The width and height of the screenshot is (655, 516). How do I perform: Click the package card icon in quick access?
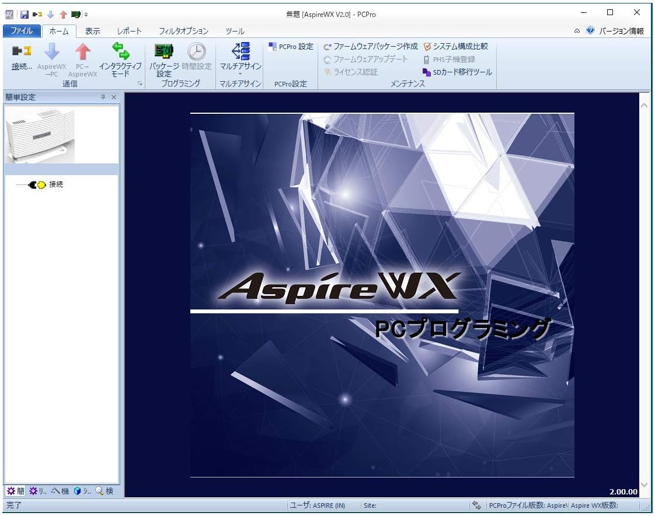point(76,15)
